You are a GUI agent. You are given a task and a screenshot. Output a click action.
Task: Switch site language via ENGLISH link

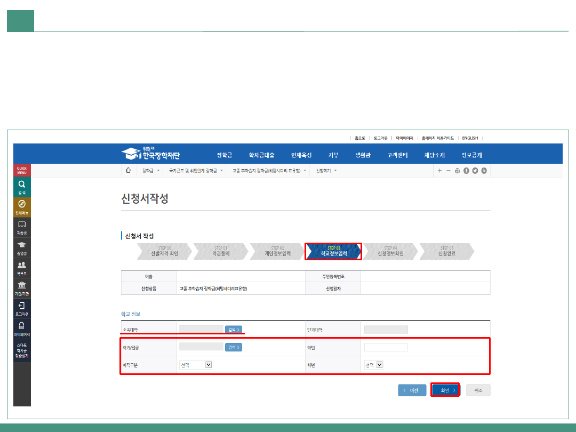470,138
